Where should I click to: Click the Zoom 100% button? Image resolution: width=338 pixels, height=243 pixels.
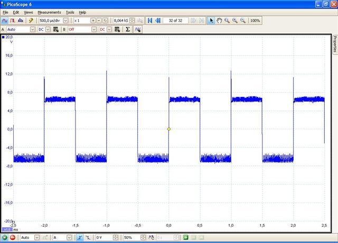(x=255, y=21)
